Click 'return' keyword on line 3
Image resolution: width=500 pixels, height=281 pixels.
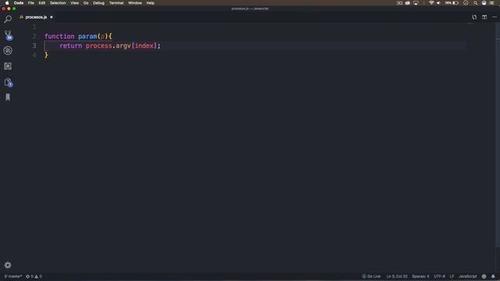(71, 45)
